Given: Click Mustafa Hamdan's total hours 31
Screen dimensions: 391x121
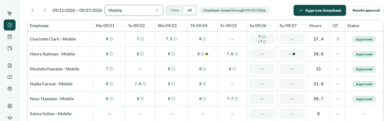Looking at the screenshot, I should tap(319, 69).
